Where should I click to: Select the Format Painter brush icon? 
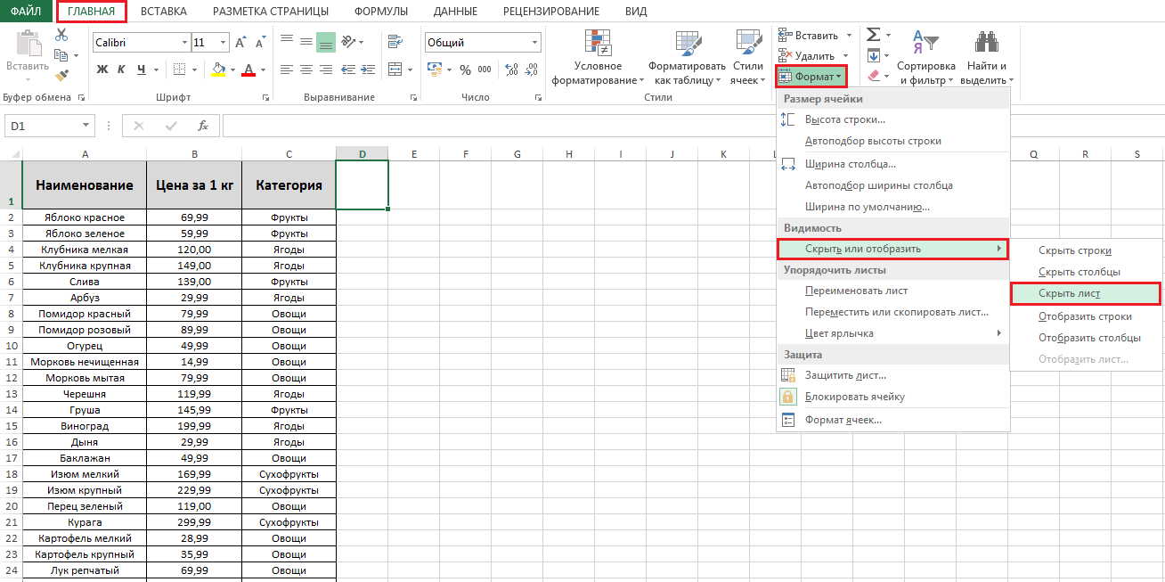coord(61,76)
